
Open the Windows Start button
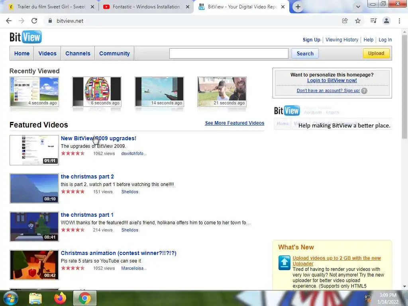(10, 298)
